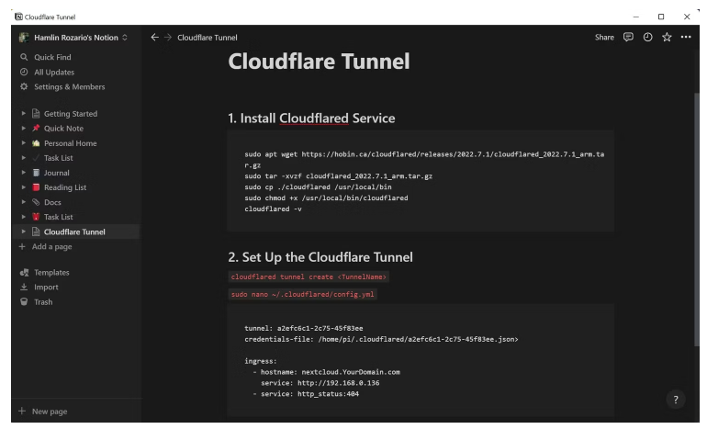Open the Journal page
The height and width of the screenshot is (429, 707).
pyautogui.click(x=57, y=173)
